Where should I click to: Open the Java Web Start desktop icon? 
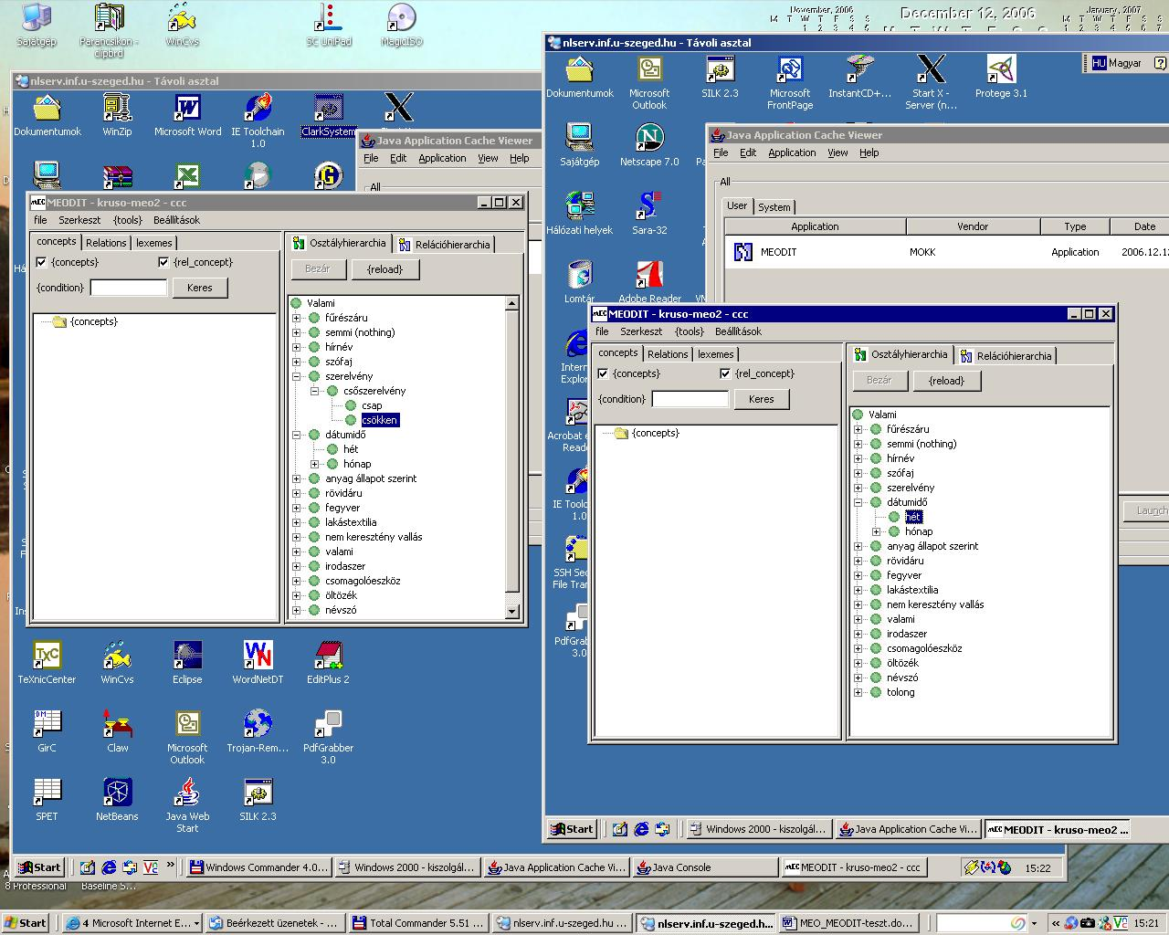pyautogui.click(x=187, y=804)
